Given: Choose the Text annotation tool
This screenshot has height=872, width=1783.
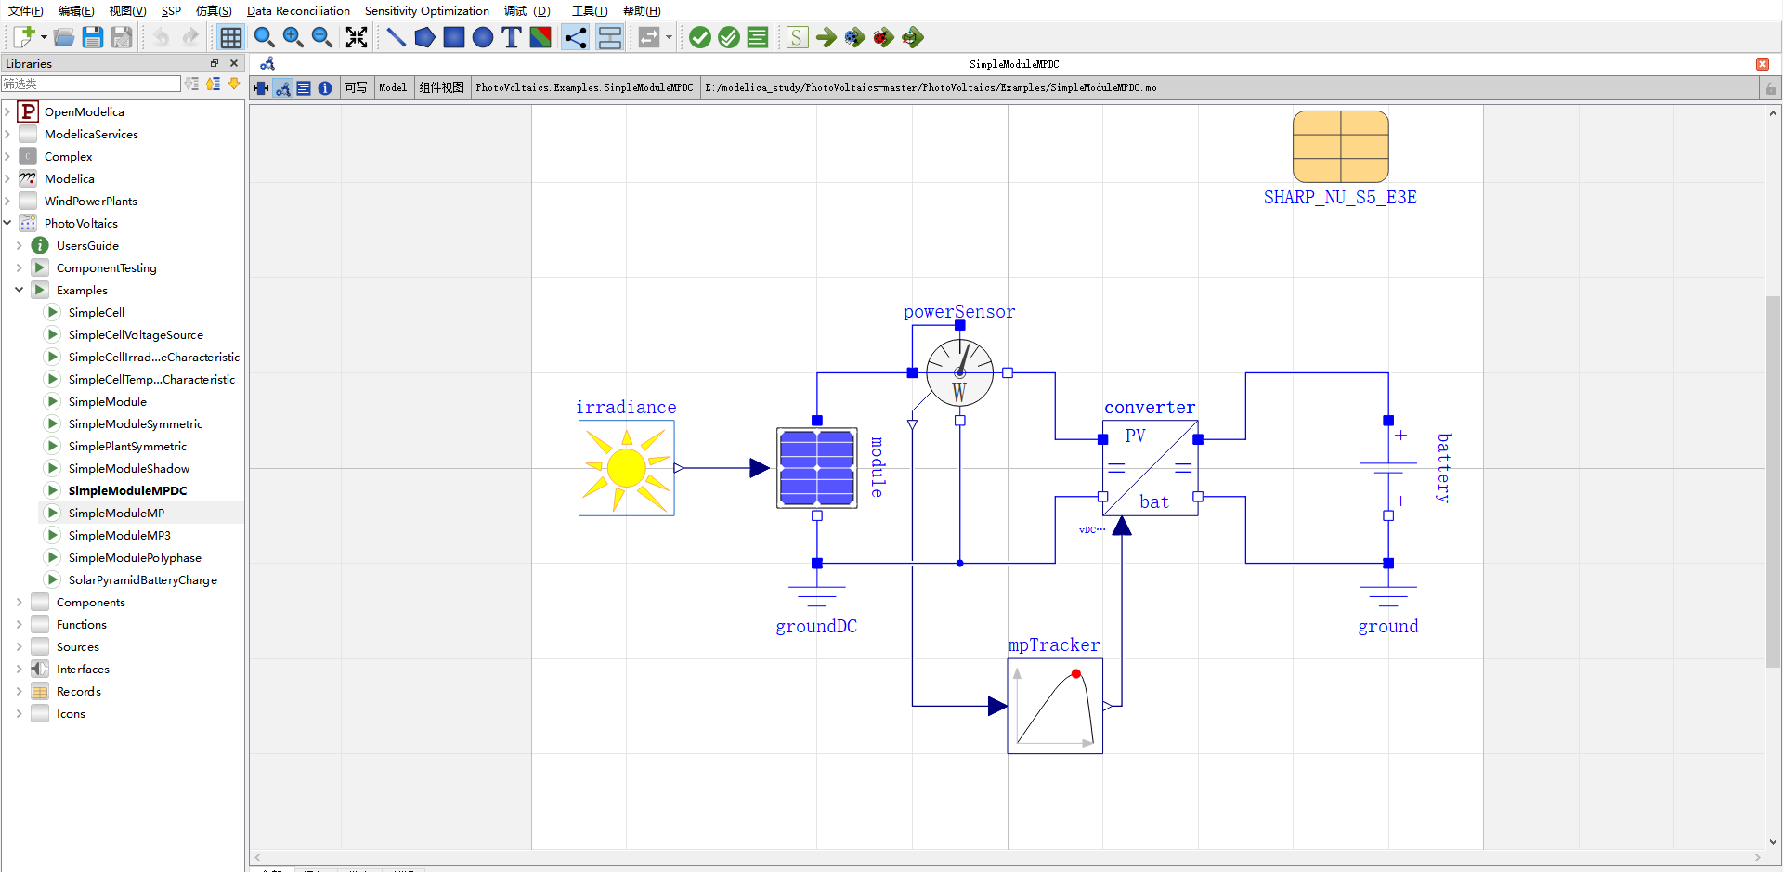Looking at the screenshot, I should click(511, 37).
